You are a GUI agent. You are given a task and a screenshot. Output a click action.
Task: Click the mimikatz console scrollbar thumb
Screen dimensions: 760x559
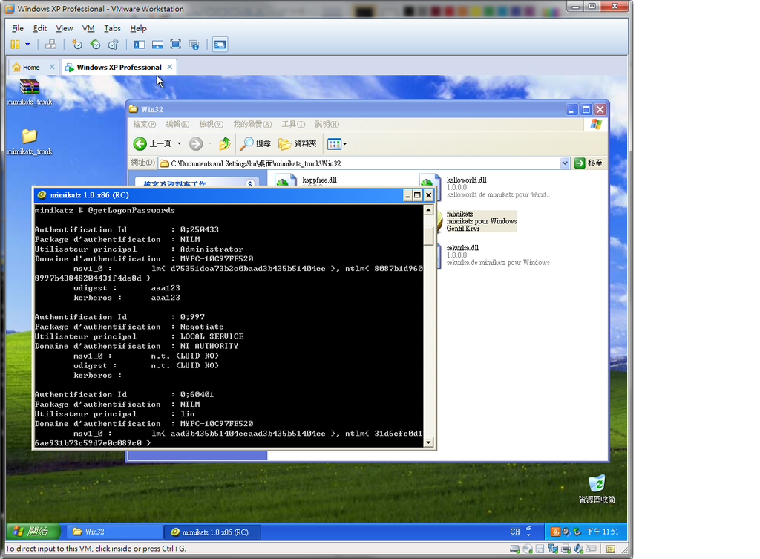click(428, 235)
